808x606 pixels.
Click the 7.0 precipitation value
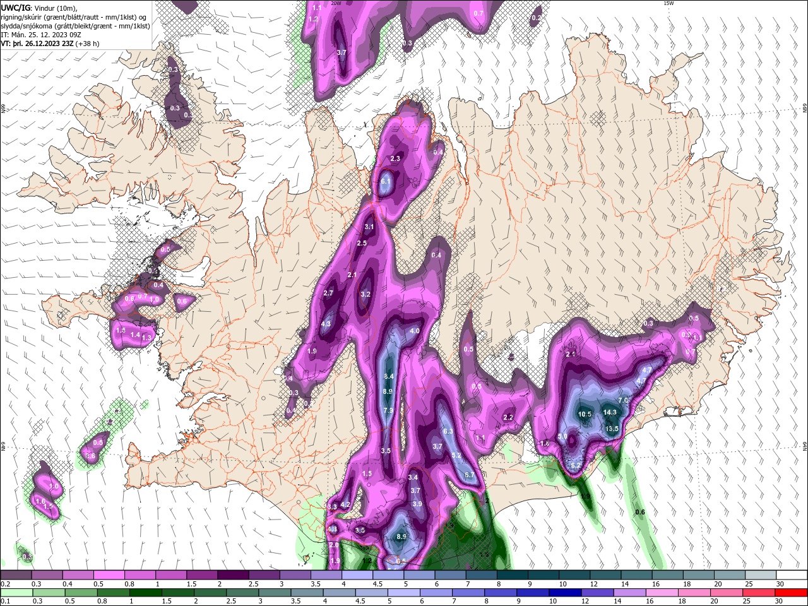tap(622, 400)
